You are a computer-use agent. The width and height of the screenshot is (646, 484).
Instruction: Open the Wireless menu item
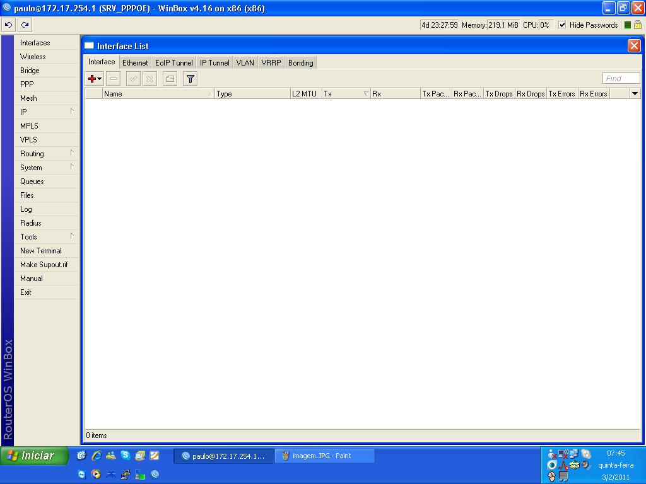(47, 57)
